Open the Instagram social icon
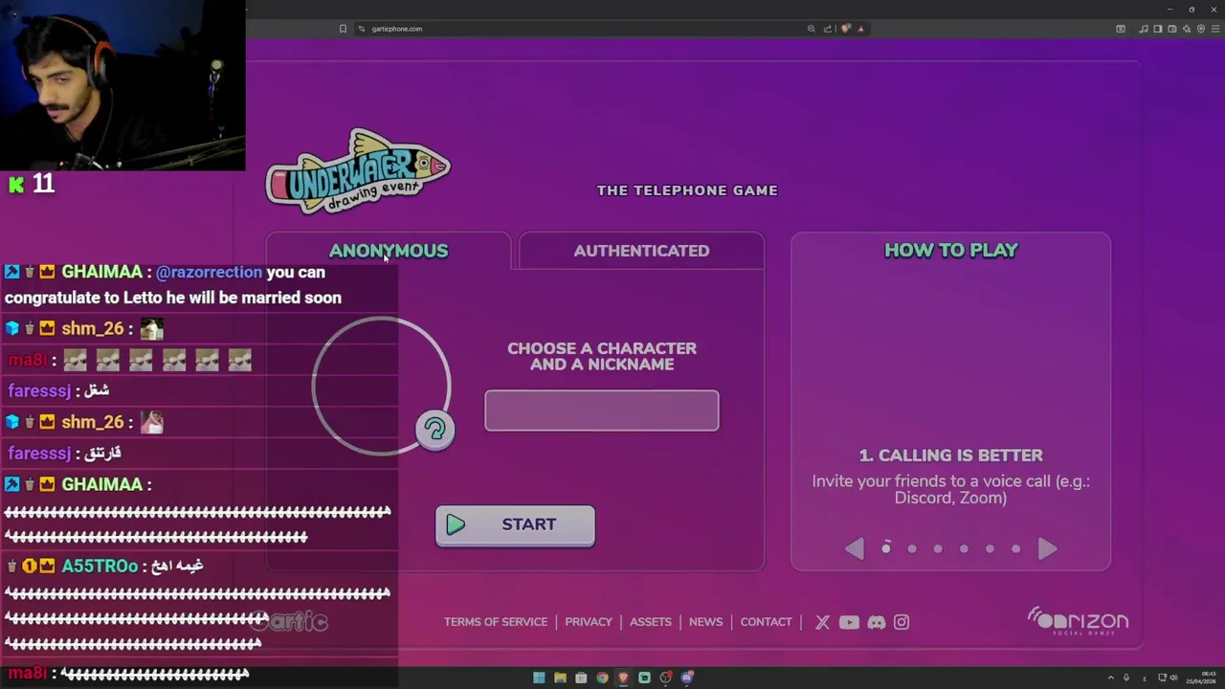The width and height of the screenshot is (1225, 689). [902, 622]
